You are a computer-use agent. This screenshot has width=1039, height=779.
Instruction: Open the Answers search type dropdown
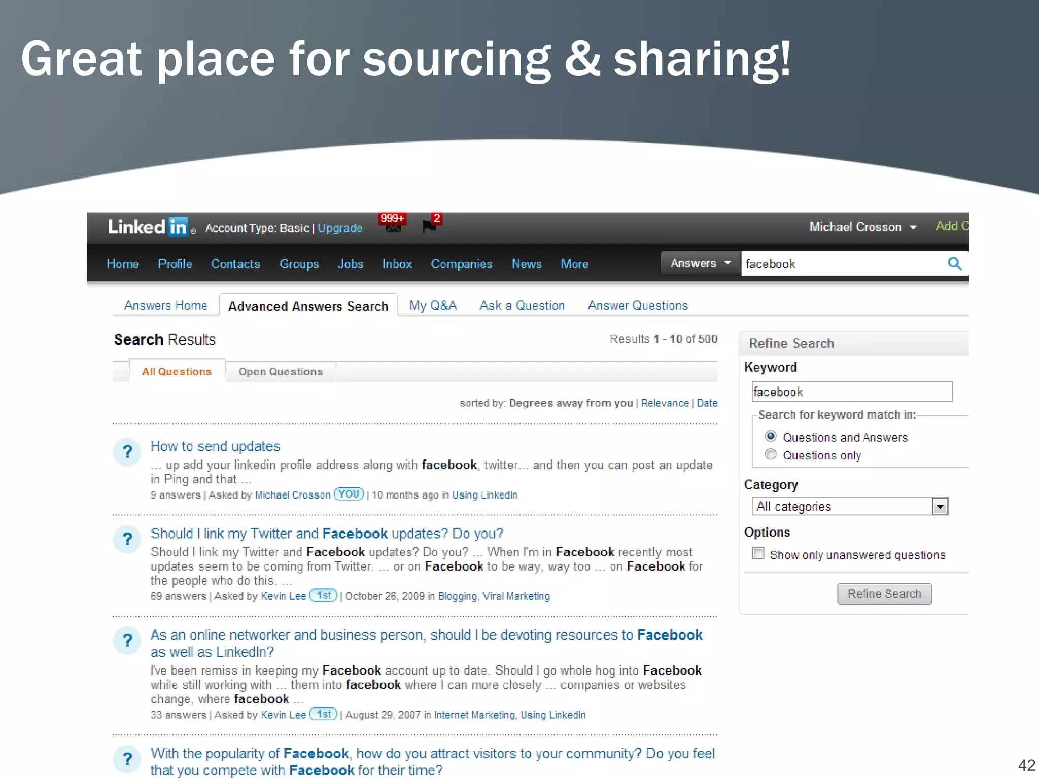coord(701,263)
